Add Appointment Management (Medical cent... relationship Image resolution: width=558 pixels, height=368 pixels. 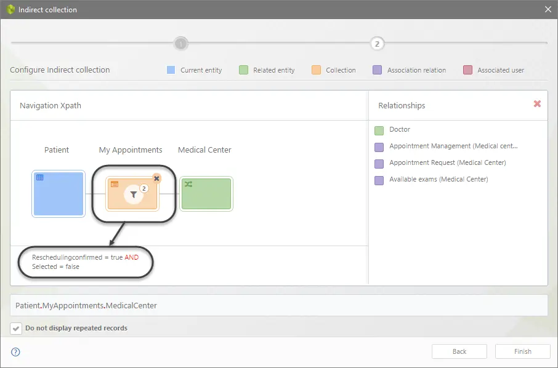pyautogui.click(x=447, y=146)
